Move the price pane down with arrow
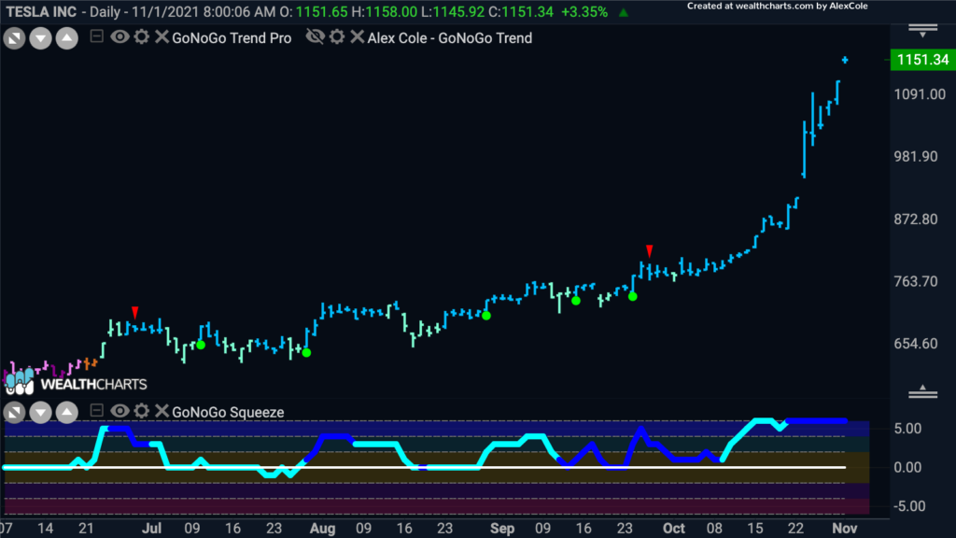This screenshot has width=956, height=538. pyautogui.click(x=40, y=38)
